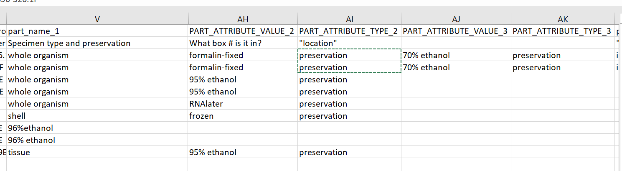Select the first formalin-fixed cell
The height and width of the screenshot is (171, 622).
tap(243, 55)
